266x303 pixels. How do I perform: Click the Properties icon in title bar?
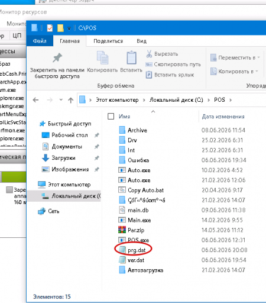[x=50, y=28]
